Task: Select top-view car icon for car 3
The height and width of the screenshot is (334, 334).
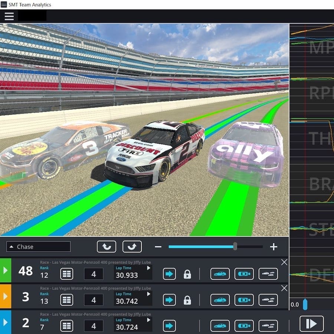Action: click(x=244, y=300)
